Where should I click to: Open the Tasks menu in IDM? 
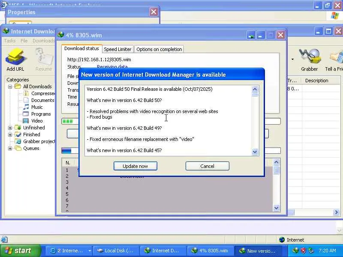pos(9,41)
